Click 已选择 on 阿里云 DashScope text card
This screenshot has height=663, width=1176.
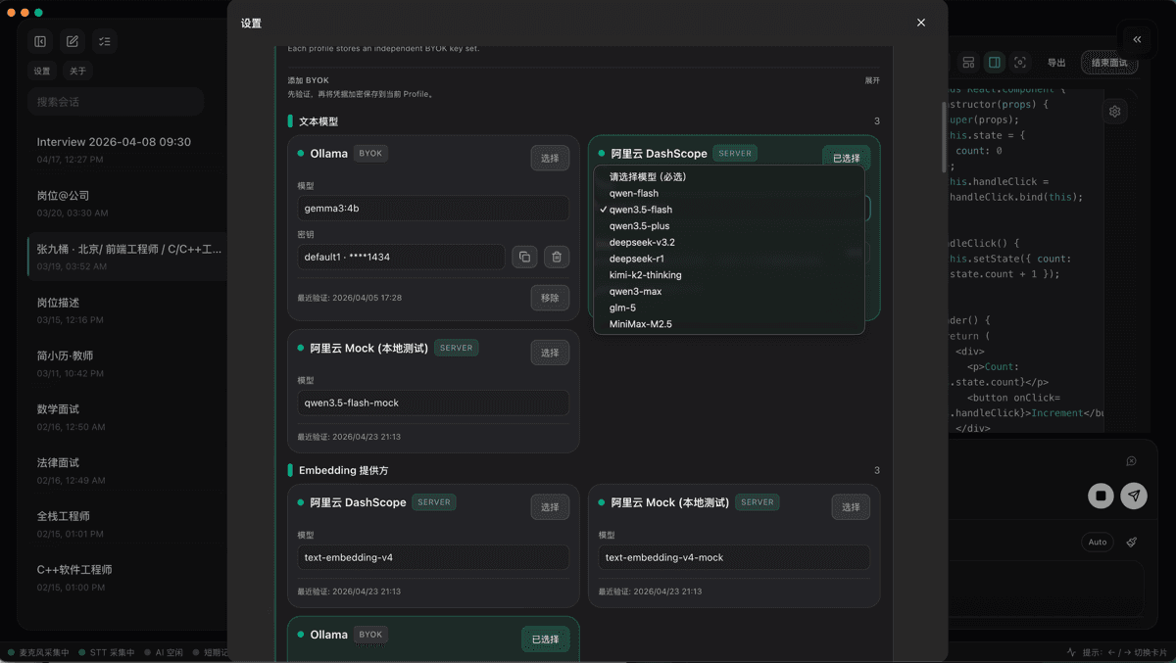[846, 158]
